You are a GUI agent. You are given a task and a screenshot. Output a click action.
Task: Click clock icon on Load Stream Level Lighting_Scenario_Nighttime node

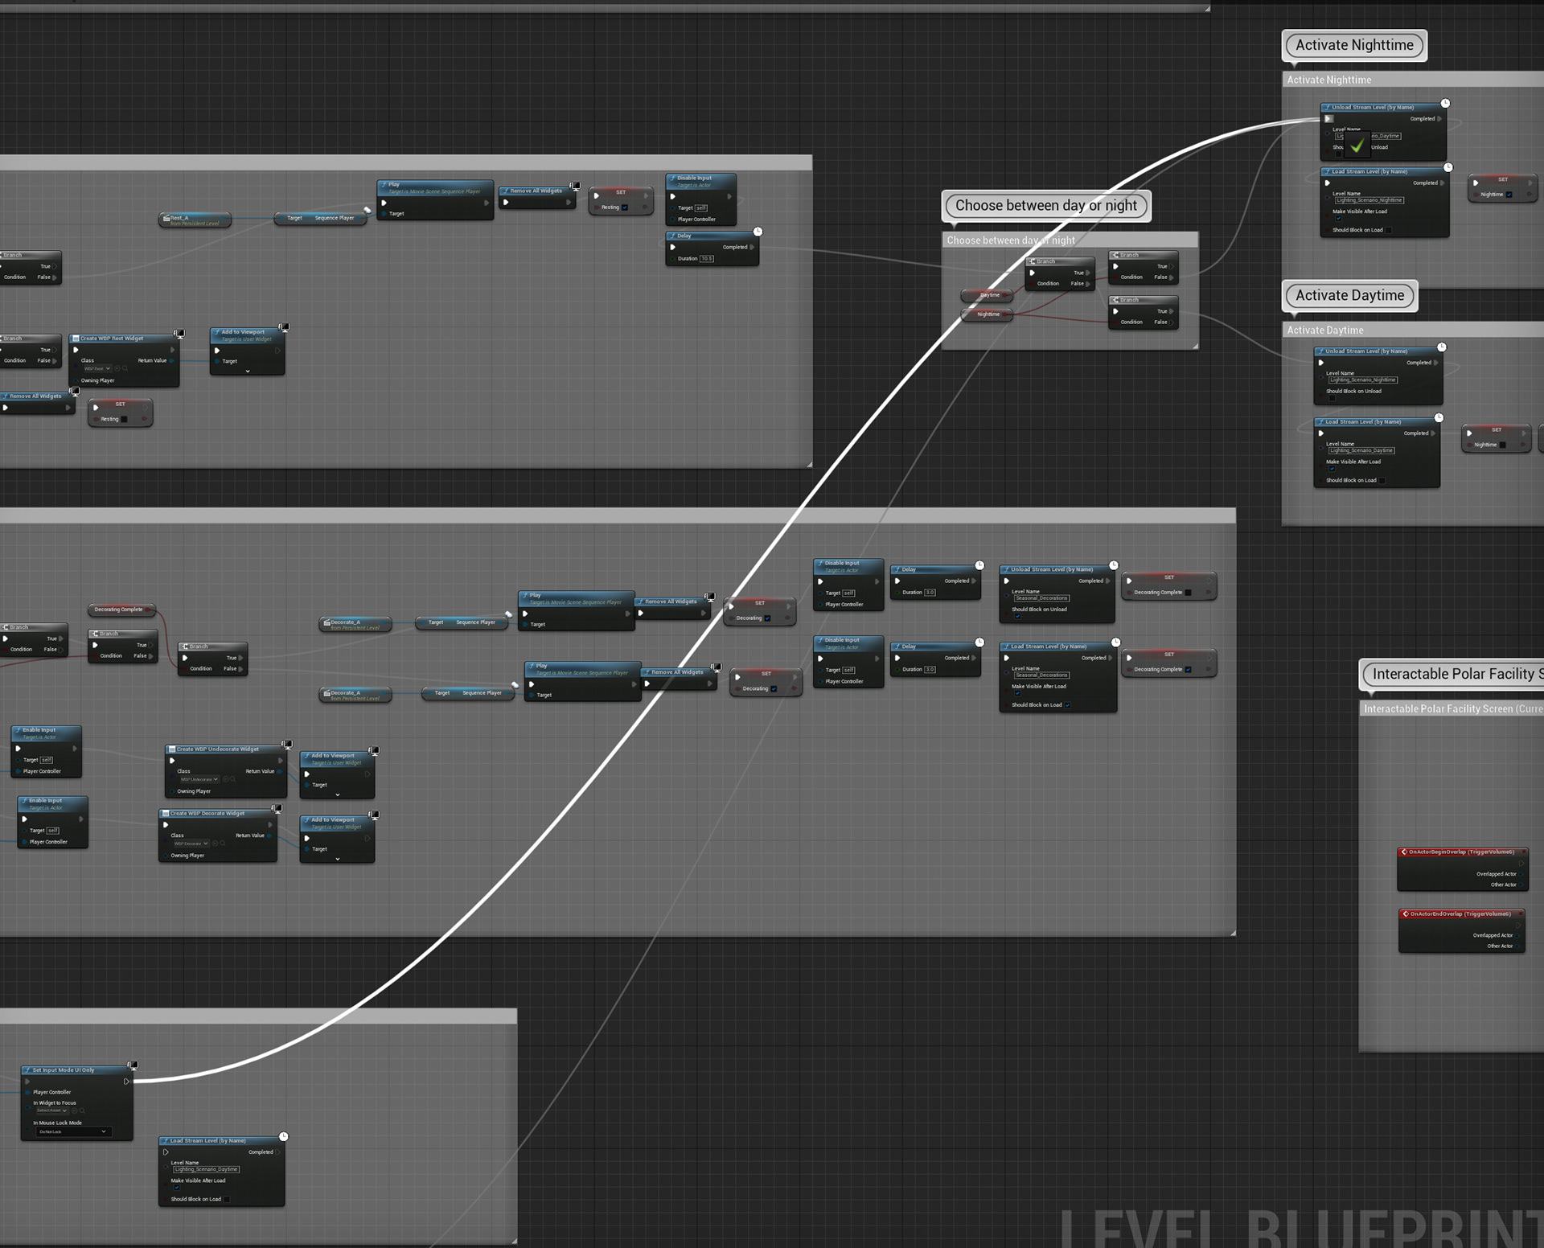[x=1448, y=167]
